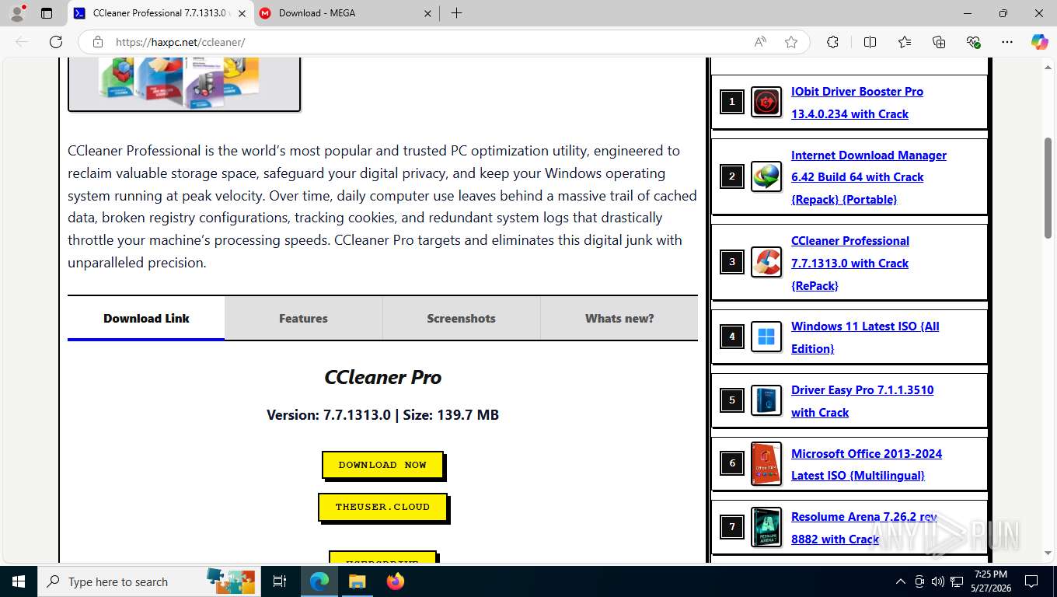Close the Download - MEGA tab

tap(427, 13)
